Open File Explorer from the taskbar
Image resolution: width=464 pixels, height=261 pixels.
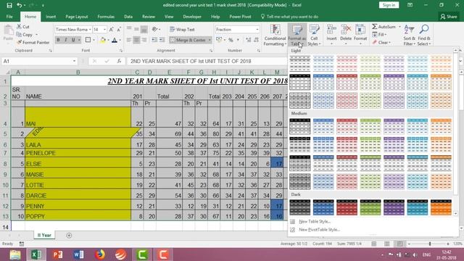15,254
